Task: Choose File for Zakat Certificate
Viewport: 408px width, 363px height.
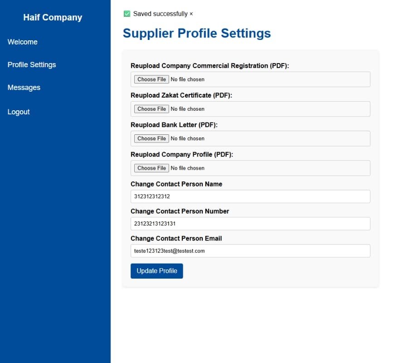Action: click(x=151, y=108)
